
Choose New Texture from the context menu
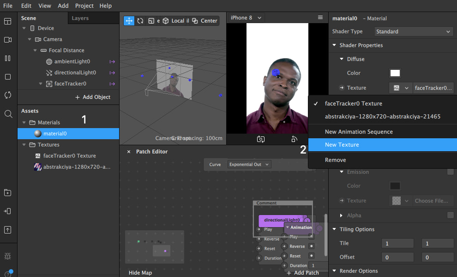[x=342, y=145]
